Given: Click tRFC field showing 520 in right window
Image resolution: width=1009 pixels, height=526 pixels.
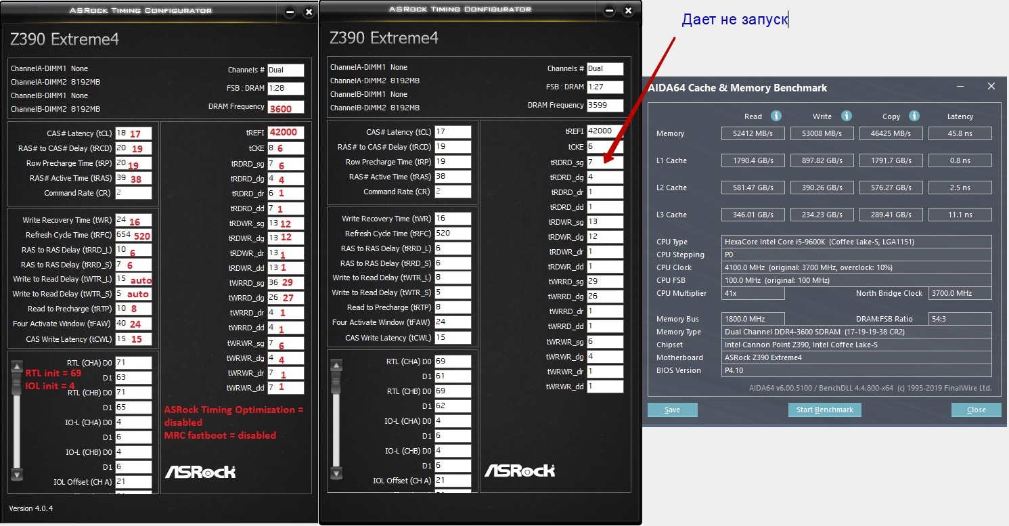Looking at the screenshot, I should click(453, 234).
